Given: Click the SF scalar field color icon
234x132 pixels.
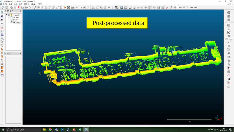Looking at the screenshot, I should pos(116,7).
